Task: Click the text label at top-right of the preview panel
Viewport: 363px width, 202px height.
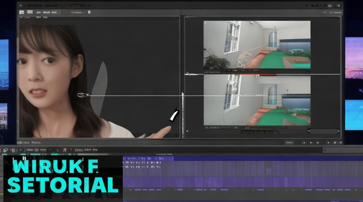Action: click(337, 12)
